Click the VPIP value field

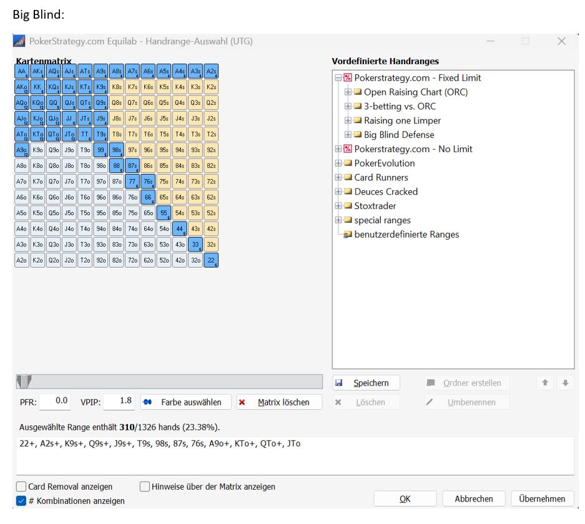tap(119, 401)
